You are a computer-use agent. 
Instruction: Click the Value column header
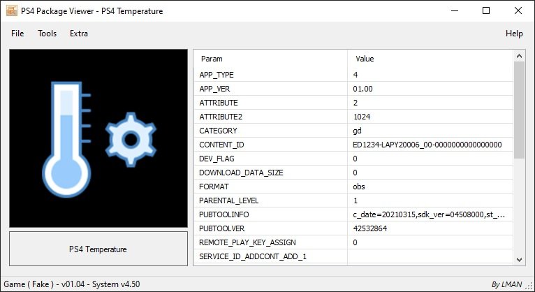[x=430, y=59]
